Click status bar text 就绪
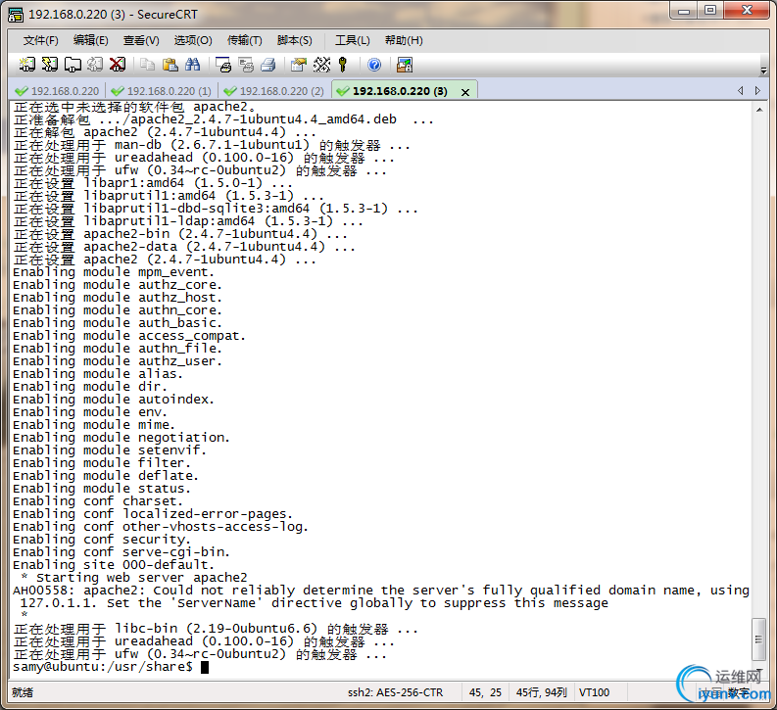777x710 pixels. click(x=23, y=692)
